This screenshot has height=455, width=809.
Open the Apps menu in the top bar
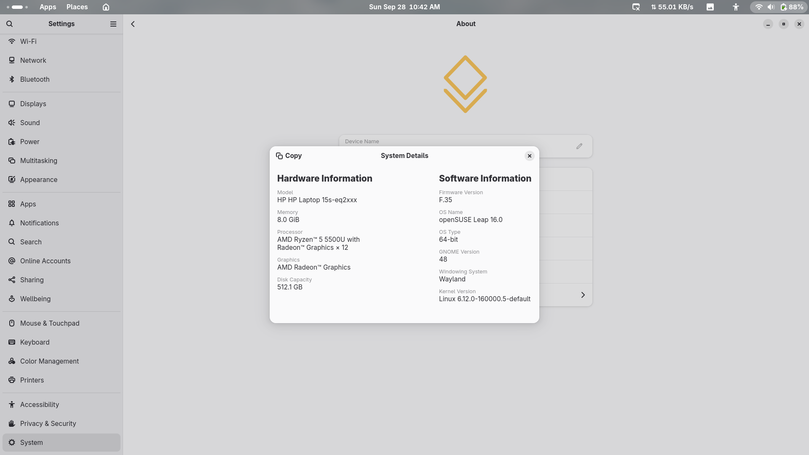coord(48,7)
